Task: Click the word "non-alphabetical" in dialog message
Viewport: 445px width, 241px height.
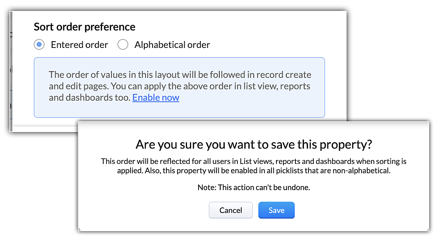Action: tap(369, 170)
